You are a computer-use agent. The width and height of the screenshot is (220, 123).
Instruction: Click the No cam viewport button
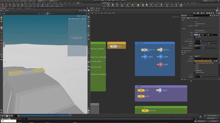84,16
